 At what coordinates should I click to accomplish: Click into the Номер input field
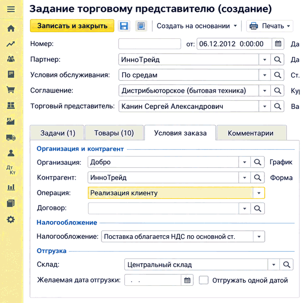[x=150, y=44]
